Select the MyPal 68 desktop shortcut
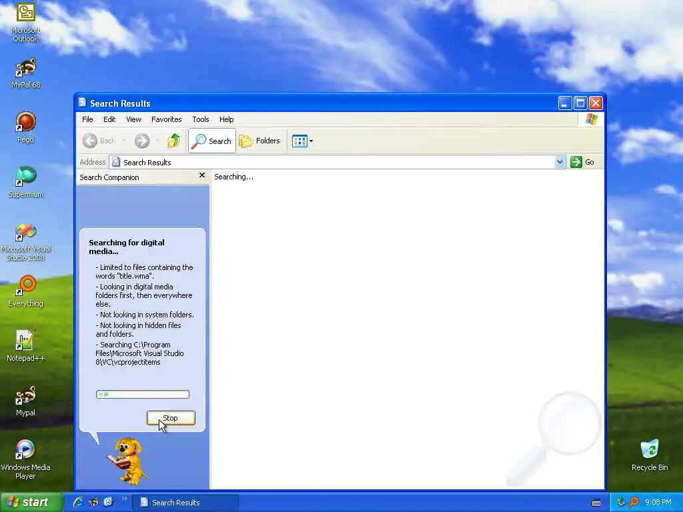The image size is (683, 512). click(25, 73)
